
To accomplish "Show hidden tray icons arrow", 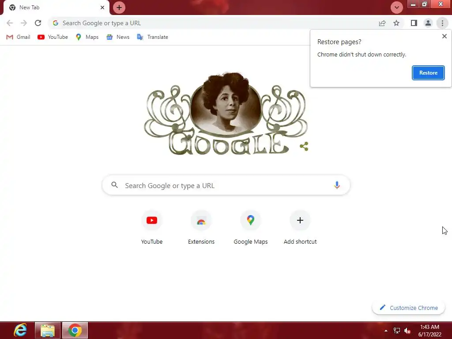I will coord(386,331).
